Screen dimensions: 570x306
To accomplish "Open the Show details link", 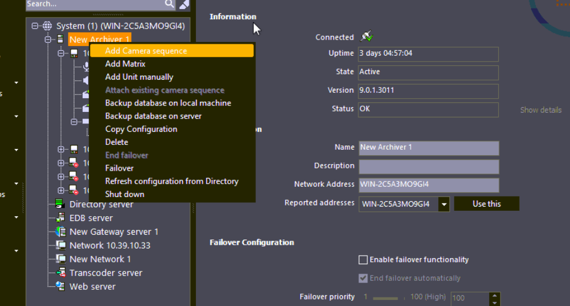I will coord(540,110).
